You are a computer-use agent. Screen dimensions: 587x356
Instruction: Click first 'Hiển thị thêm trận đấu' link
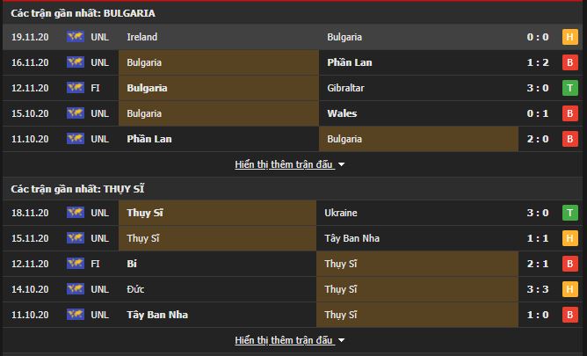click(x=284, y=164)
